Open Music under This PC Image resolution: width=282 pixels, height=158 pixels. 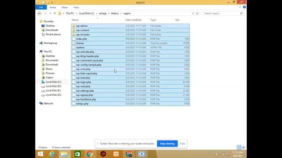[x=49, y=69]
